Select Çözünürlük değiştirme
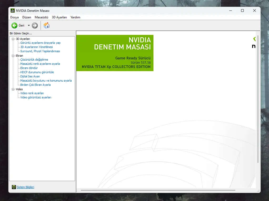This screenshot has height=201, width=269. tap(34, 60)
